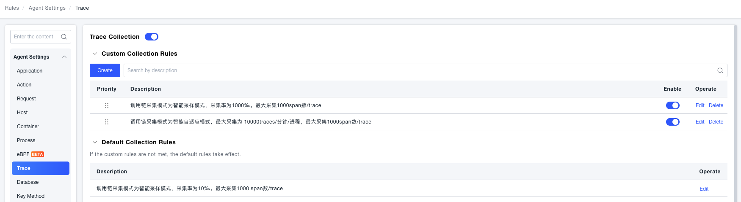Go to Rules in the breadcrumb
Image resolution: width=741 pixels, height=202 pixels.
tap(12, 8)
